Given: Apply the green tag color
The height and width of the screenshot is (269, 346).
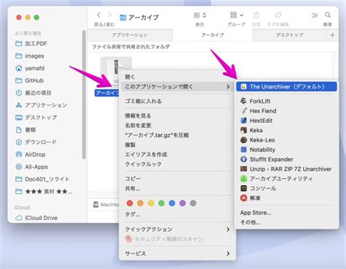Looking at the screenshot, I should (161, 203).
